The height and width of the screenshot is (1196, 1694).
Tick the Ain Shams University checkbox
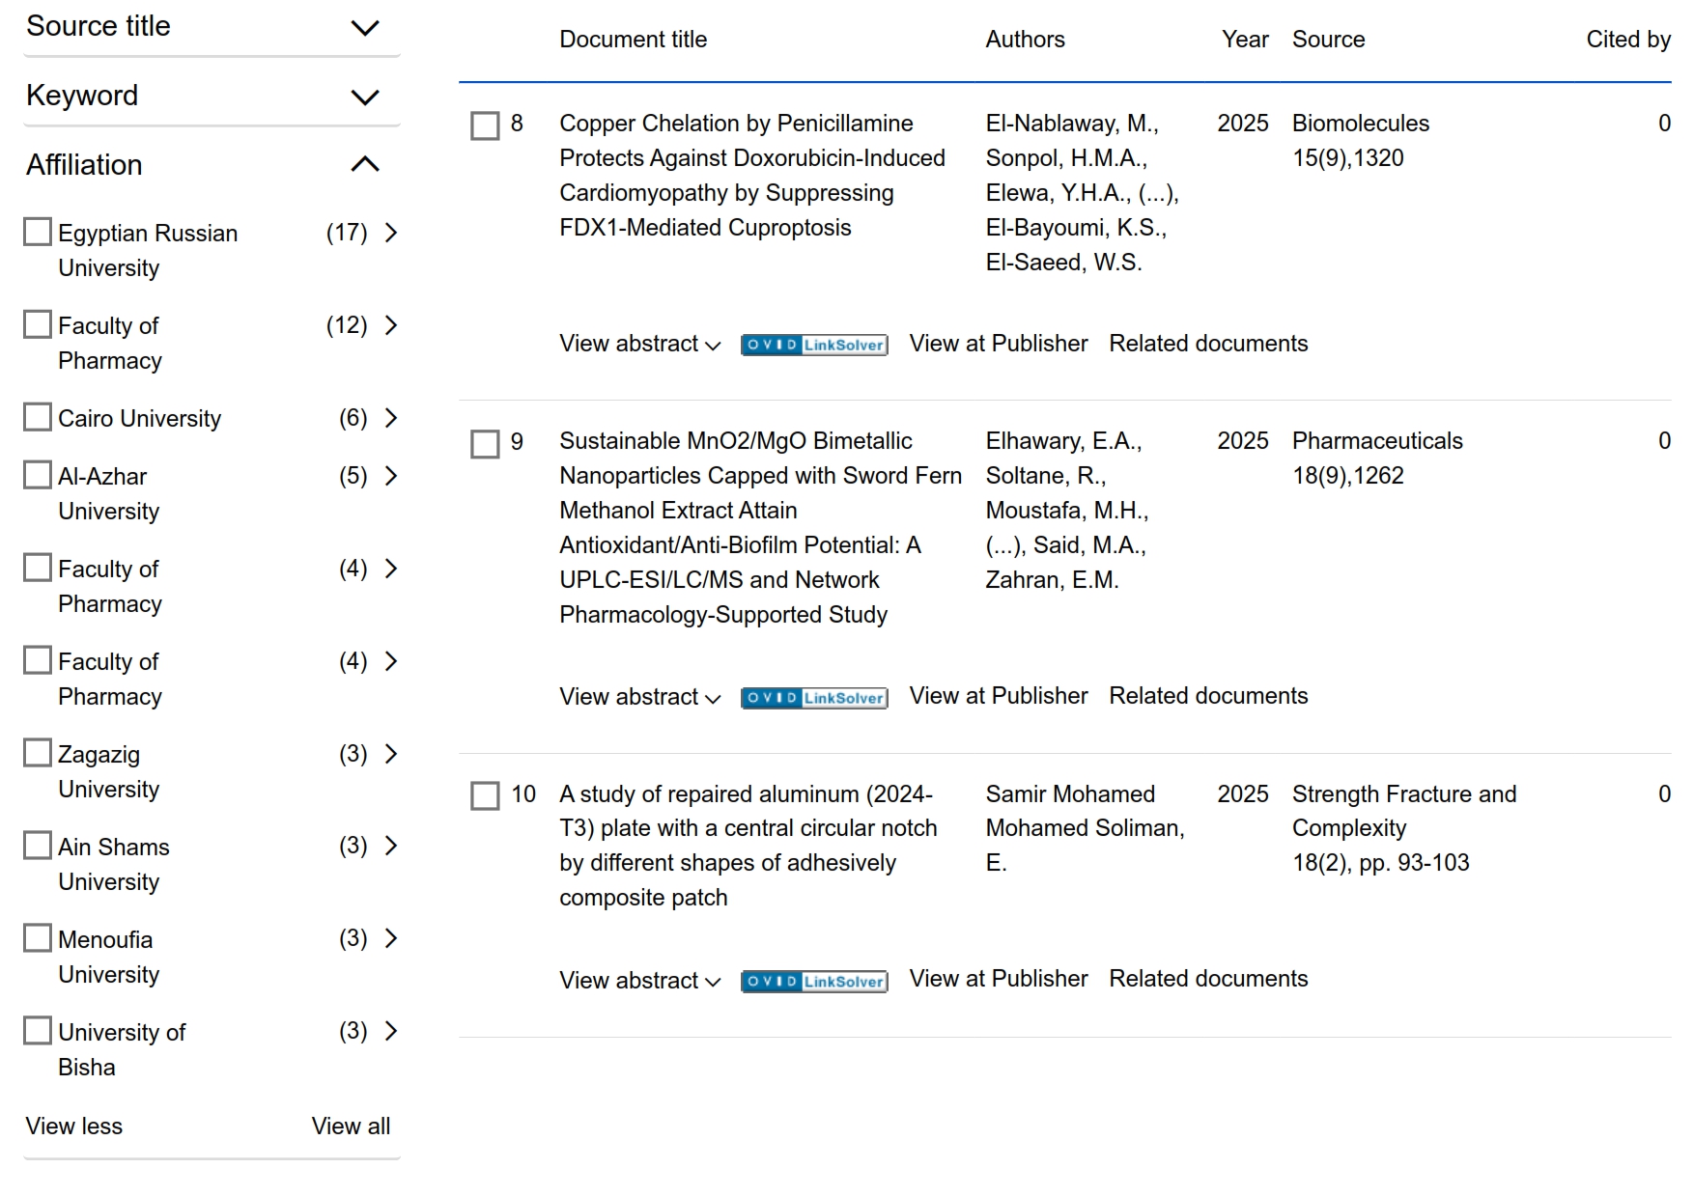pos(38,846)
